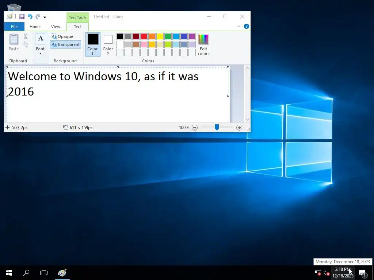Screen dimensions: 374x280
Task: Click the zoom slider thumb
Action: [217, 127]
